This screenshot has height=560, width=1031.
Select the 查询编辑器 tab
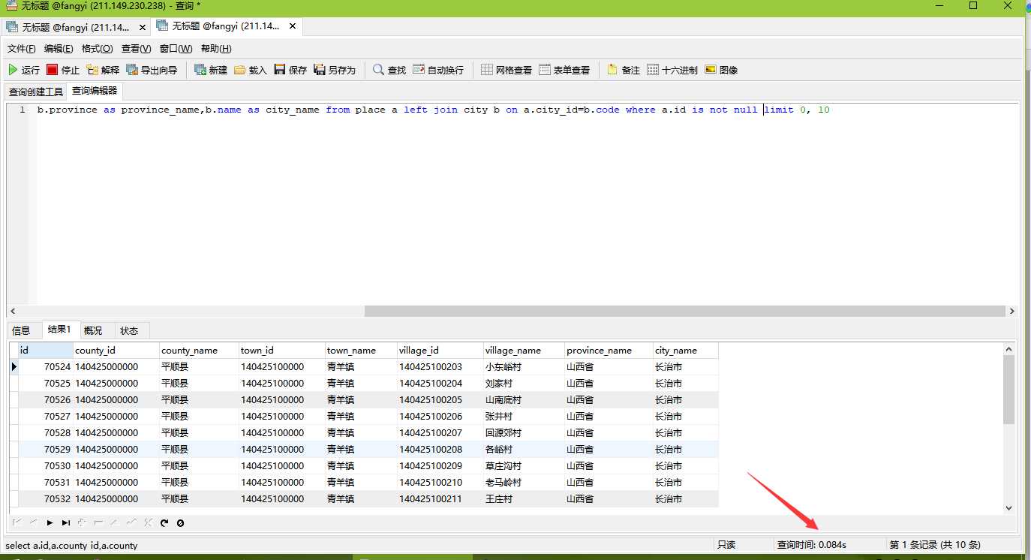point(95,91)
